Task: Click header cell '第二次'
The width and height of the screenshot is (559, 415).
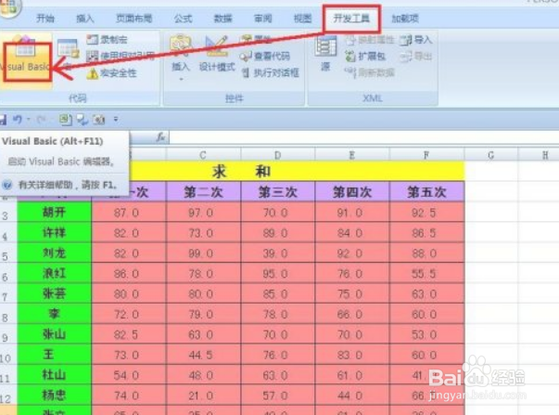Action: (x=203, y=192)
